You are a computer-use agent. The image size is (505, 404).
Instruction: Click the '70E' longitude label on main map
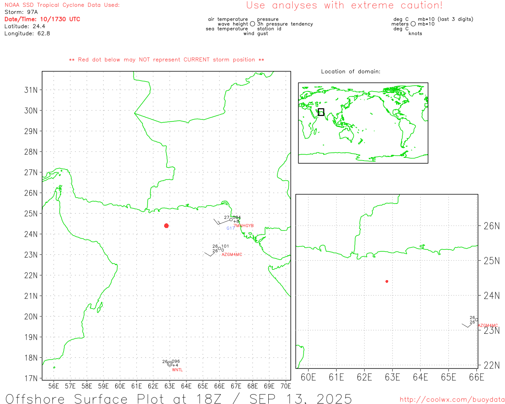point(286,386)
